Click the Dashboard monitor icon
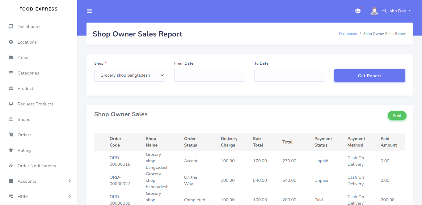 click(x=11, y=27)
